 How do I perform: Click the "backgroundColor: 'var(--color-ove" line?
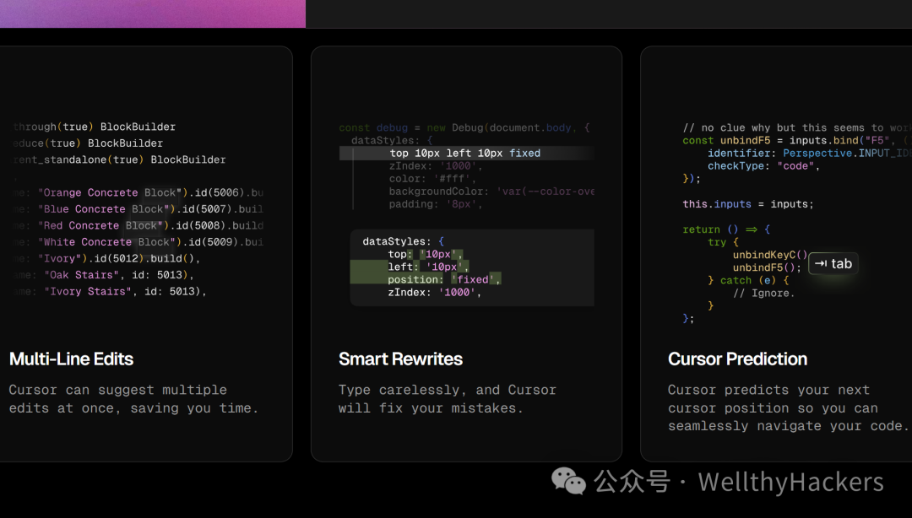491,192
